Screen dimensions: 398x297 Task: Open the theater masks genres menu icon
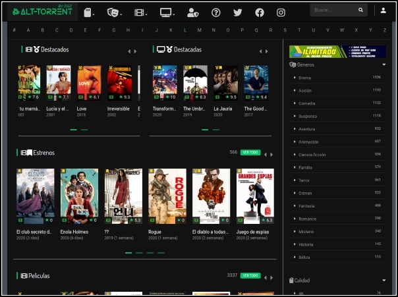(x=113, y=13)
